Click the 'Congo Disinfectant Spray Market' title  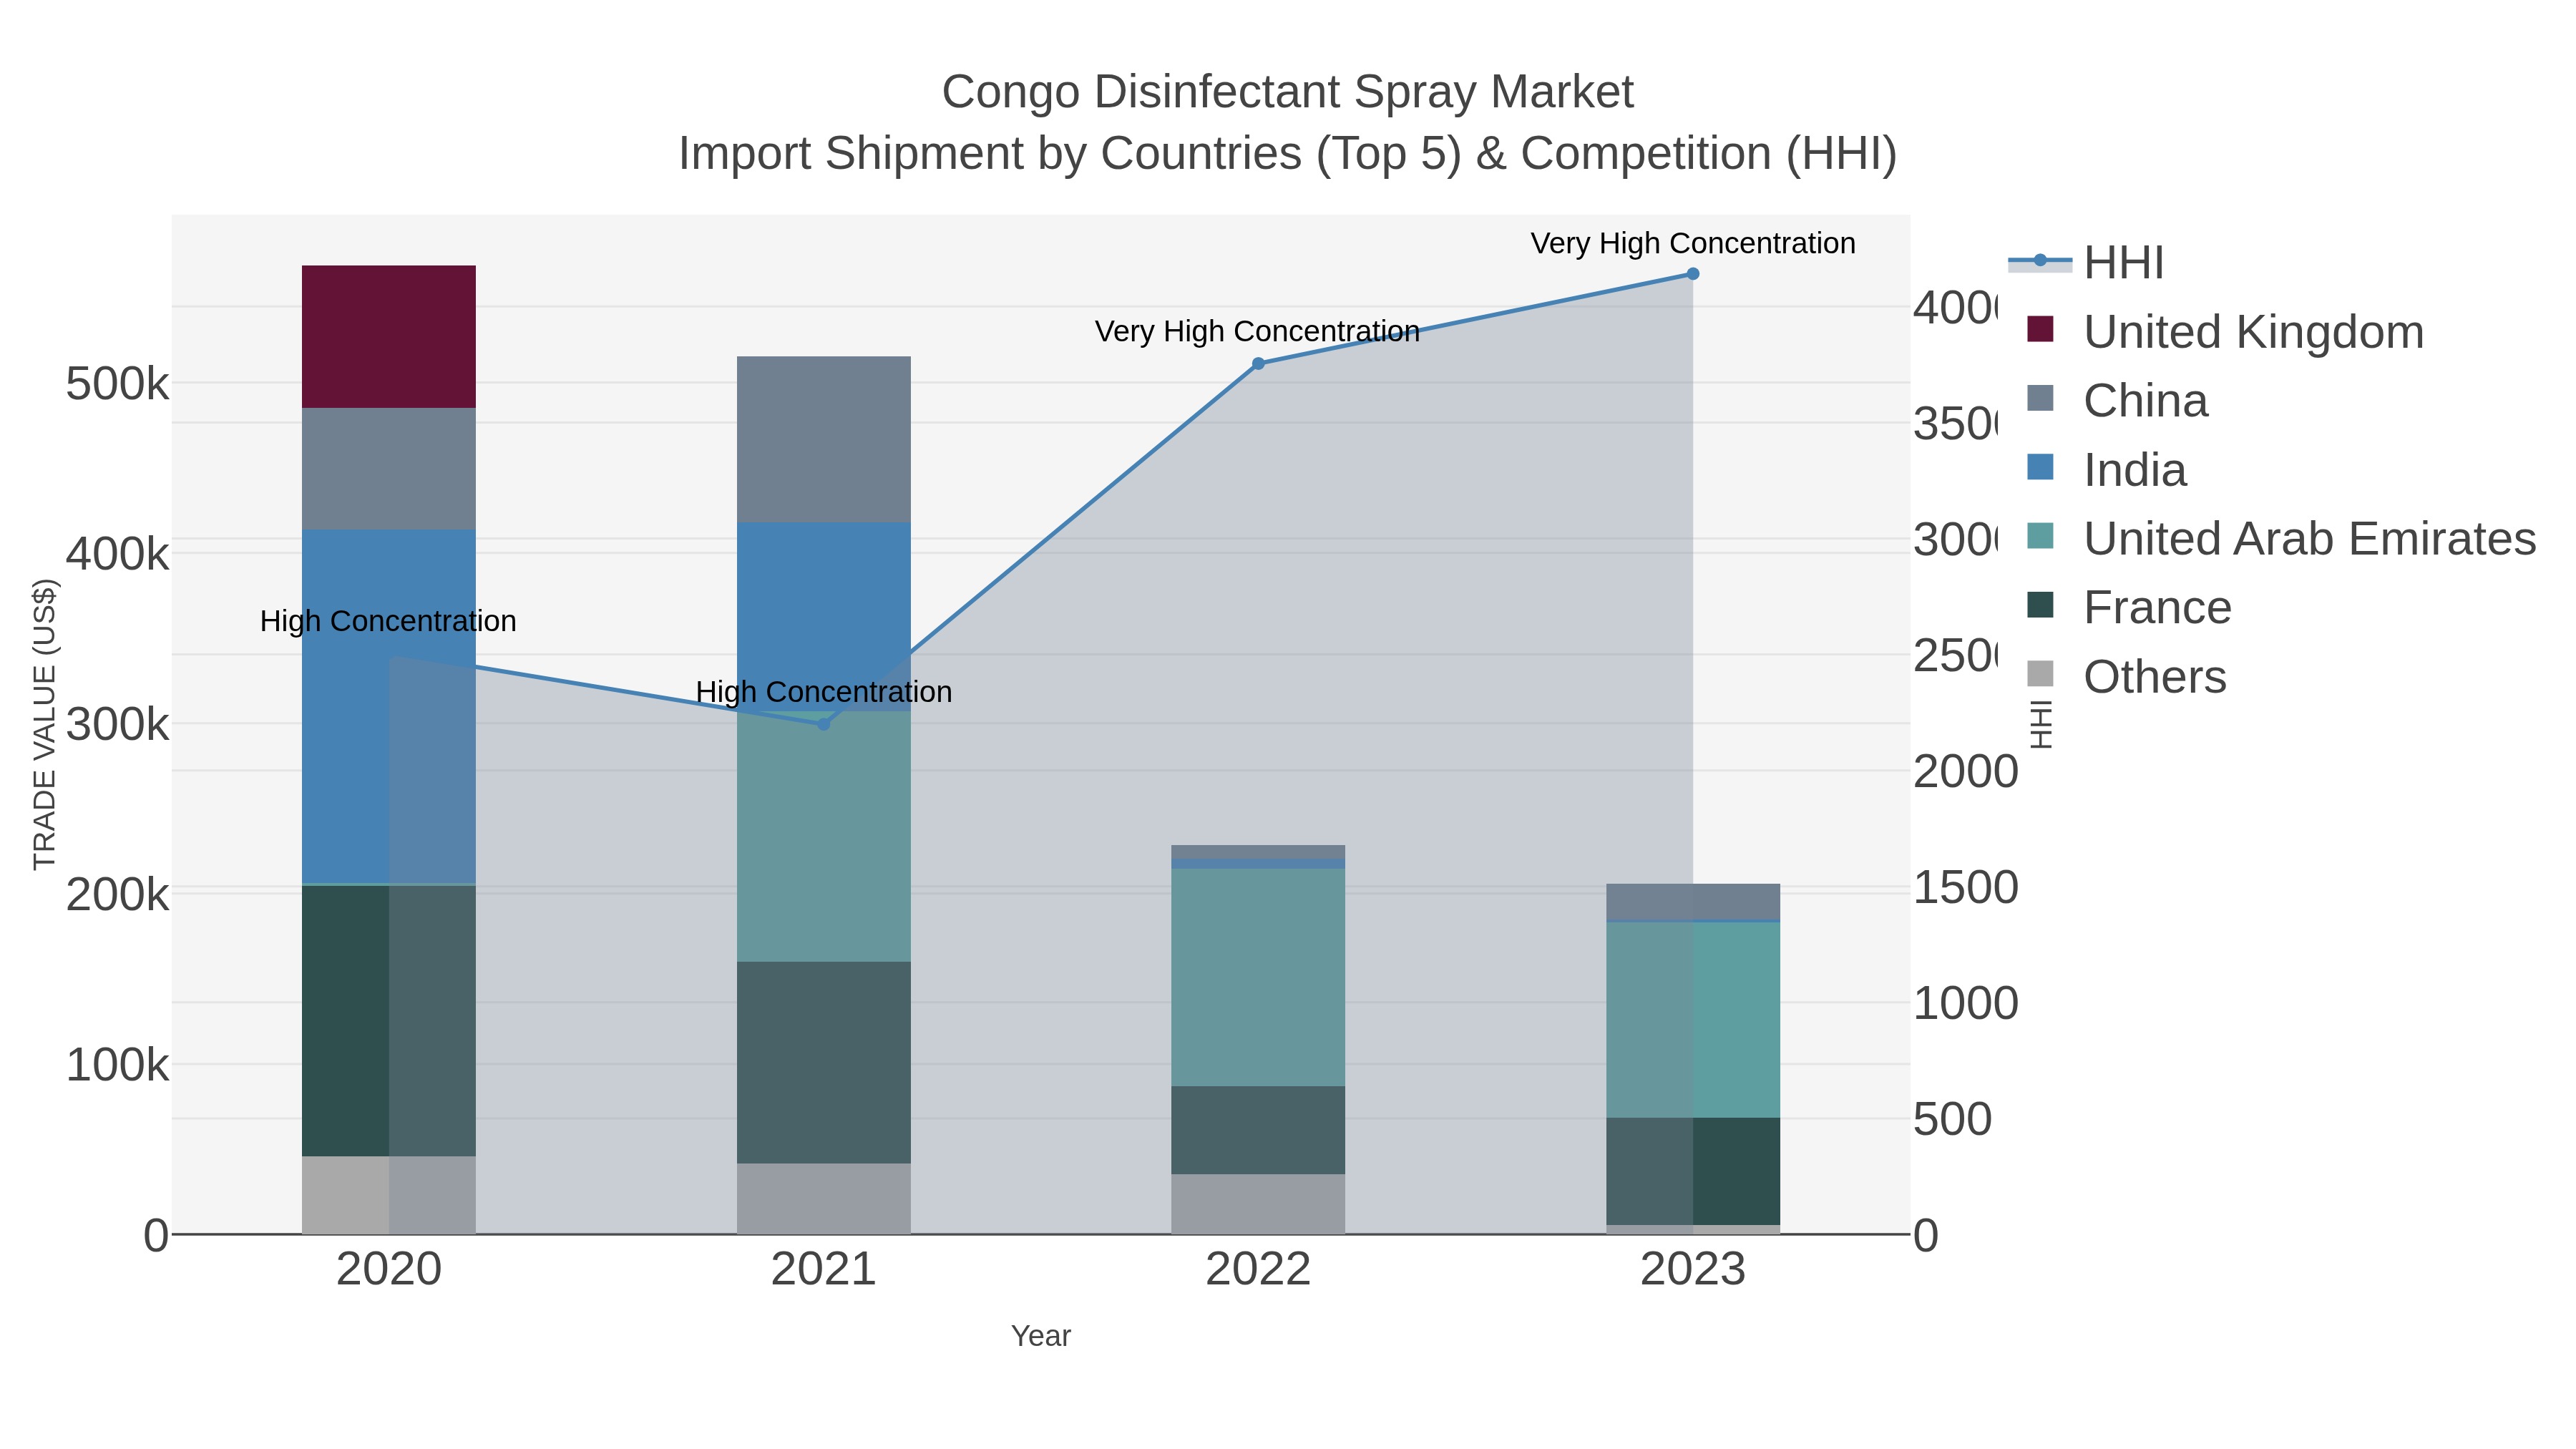click(x=1288, y=92)
